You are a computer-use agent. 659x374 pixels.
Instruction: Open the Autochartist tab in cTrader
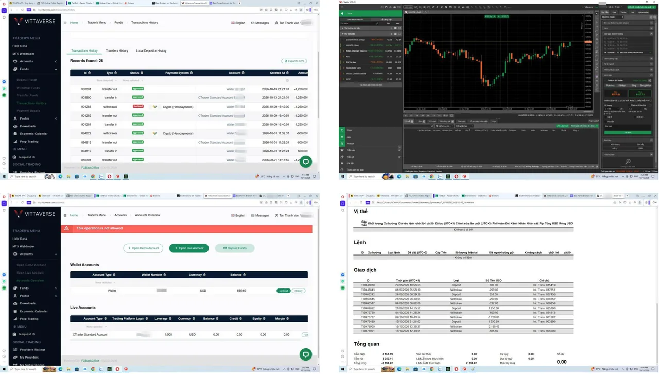pos(644,12)
